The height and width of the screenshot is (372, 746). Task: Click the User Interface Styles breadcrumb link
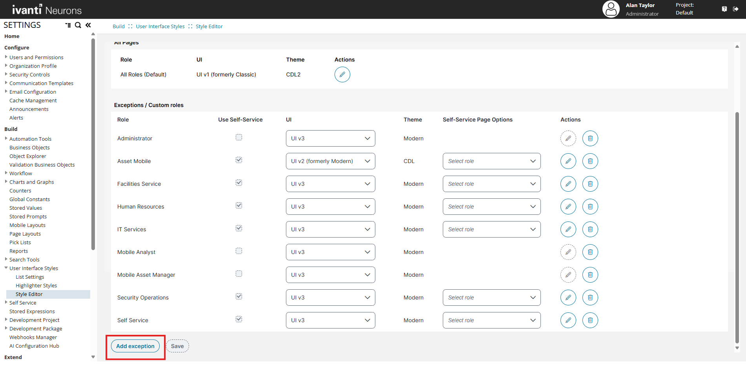[160, 26]
